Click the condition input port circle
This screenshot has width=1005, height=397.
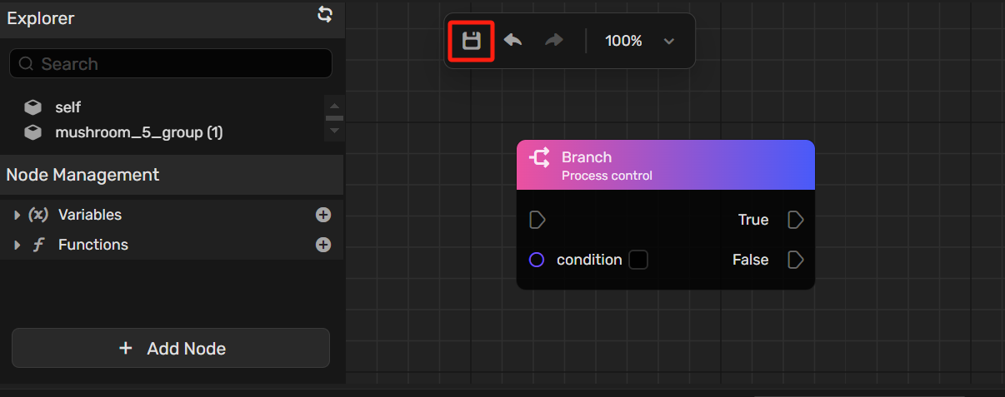(537, 260)
